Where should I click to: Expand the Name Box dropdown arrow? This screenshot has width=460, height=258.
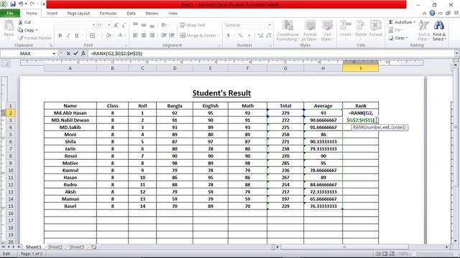tap(54, 54)
